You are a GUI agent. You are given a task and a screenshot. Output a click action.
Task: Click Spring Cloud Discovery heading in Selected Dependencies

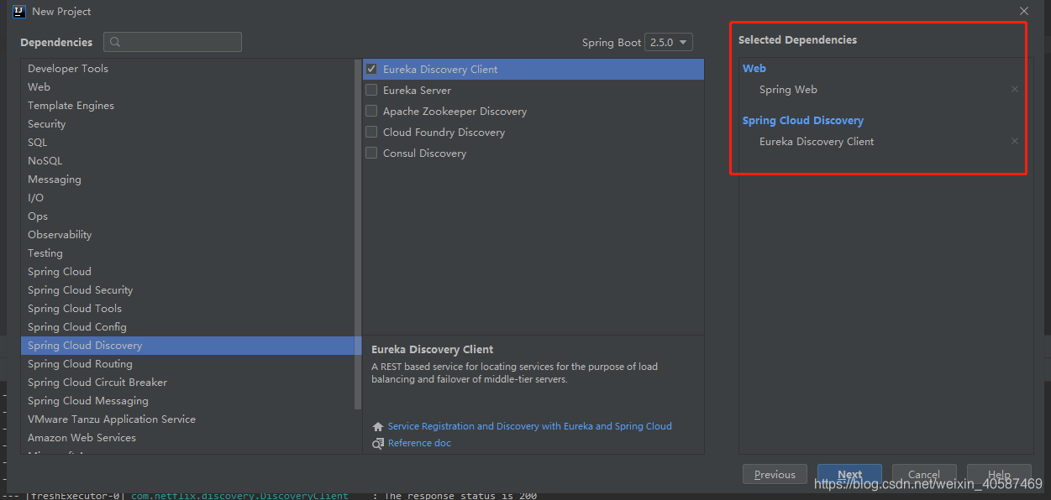pos(803,120)
